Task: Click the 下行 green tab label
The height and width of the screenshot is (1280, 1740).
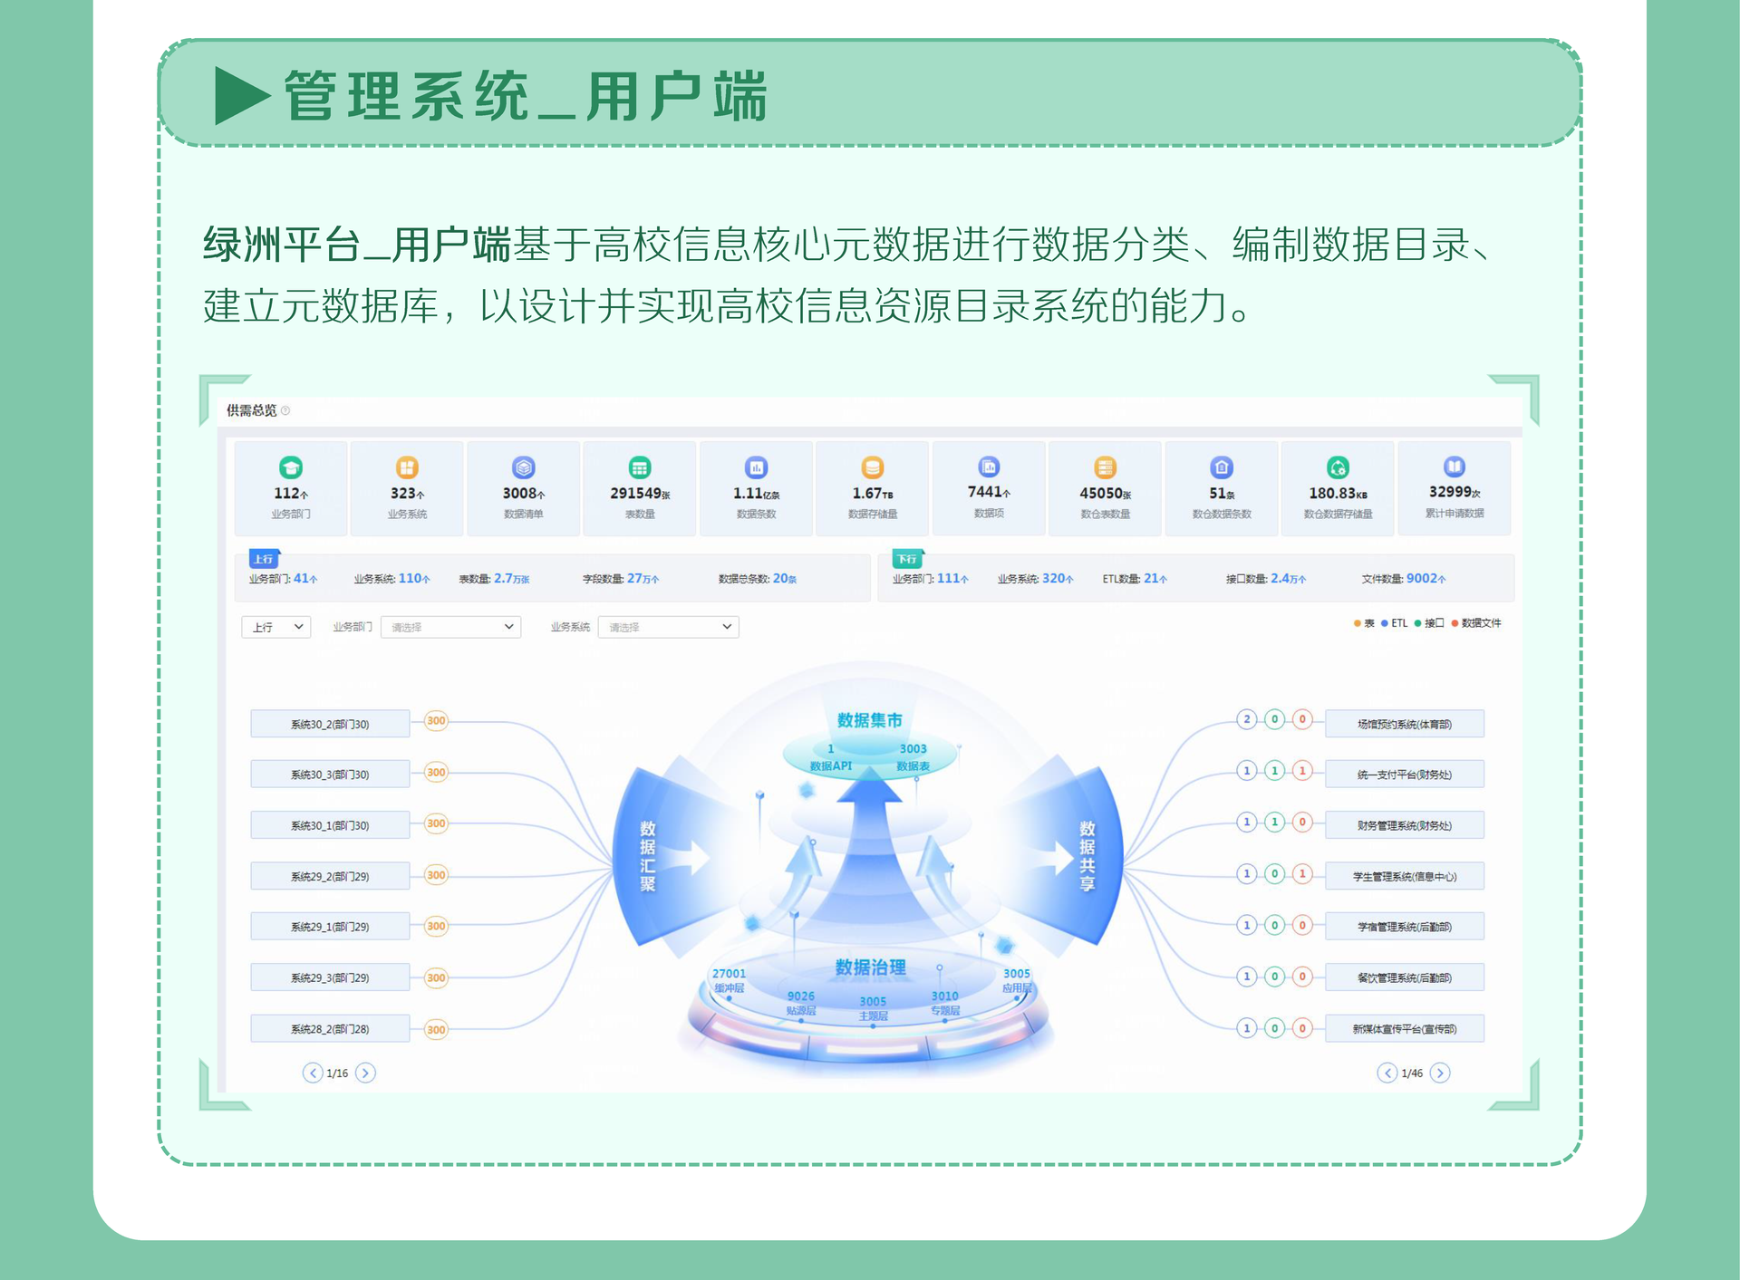Action: [907, 559]
